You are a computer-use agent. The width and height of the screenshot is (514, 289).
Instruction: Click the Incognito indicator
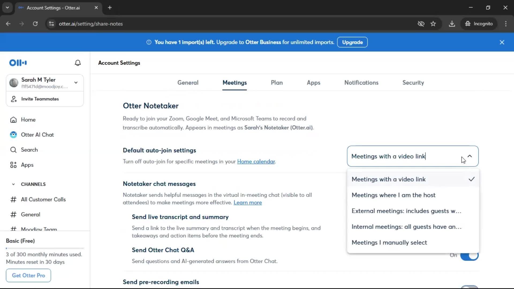coord(479,24)
